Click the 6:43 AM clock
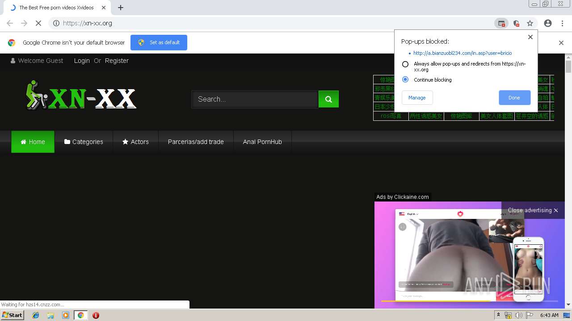 pos(549,315)
